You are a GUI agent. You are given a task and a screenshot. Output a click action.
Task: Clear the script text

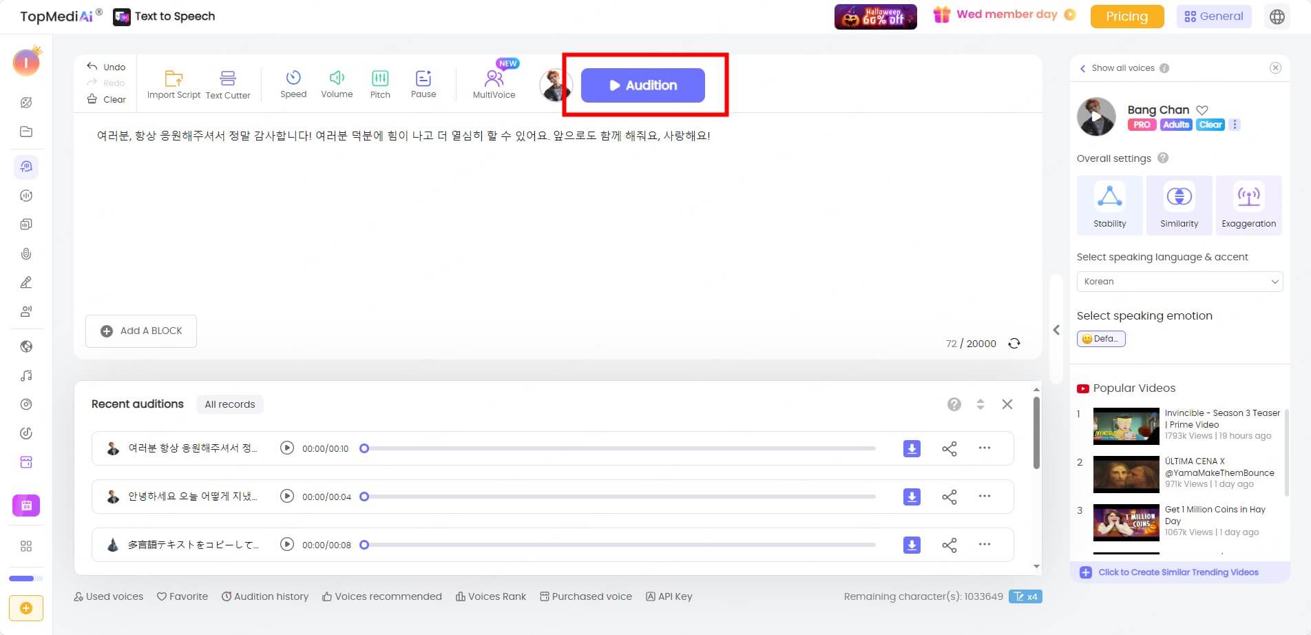point(106,99)
